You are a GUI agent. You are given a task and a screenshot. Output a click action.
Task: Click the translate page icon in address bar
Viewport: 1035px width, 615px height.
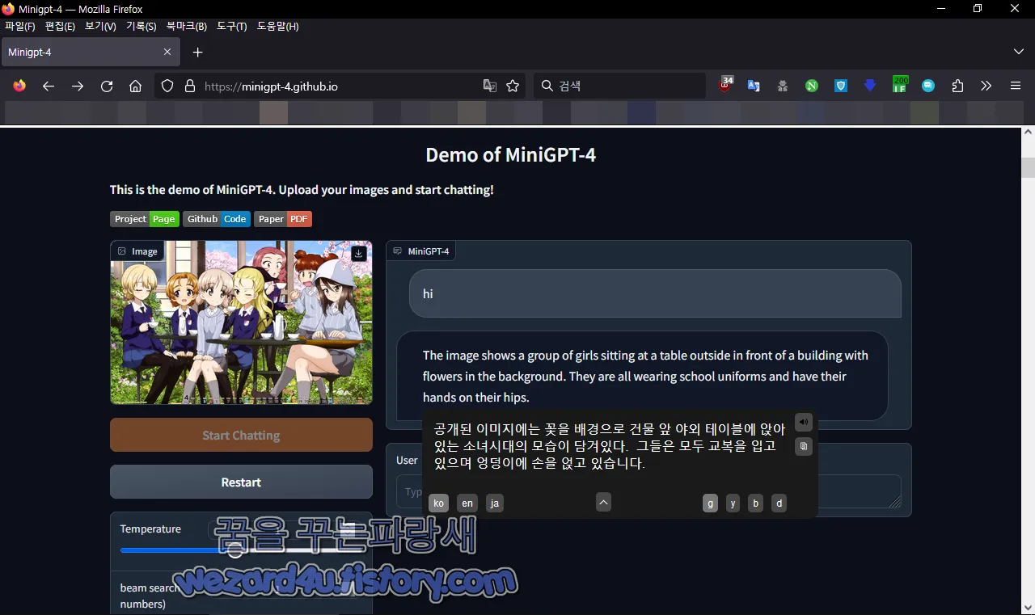(x=490, y=86)
